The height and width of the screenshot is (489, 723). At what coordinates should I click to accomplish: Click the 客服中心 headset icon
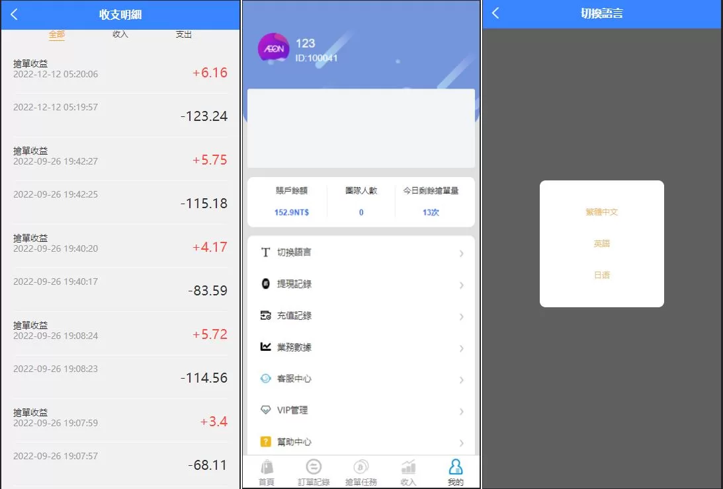point(266,379)
